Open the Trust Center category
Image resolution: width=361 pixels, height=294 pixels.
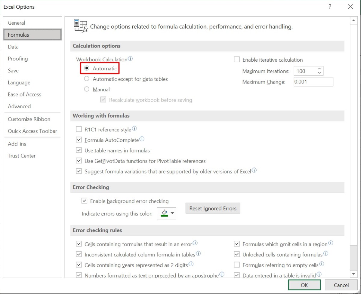(x=32, y=156)
